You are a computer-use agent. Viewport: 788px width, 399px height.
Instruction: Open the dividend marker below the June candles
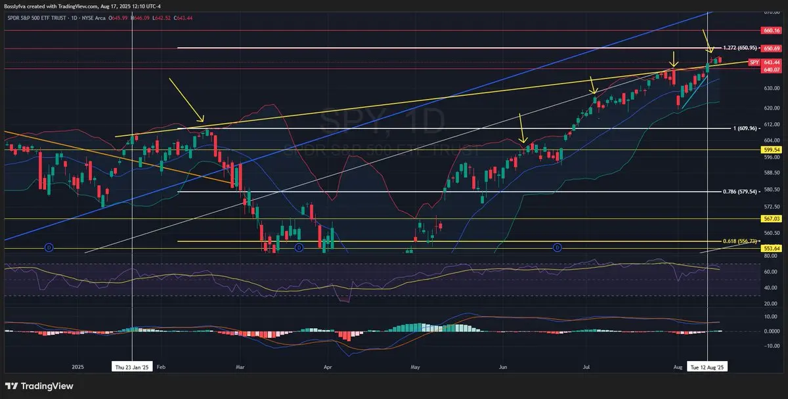557,247
